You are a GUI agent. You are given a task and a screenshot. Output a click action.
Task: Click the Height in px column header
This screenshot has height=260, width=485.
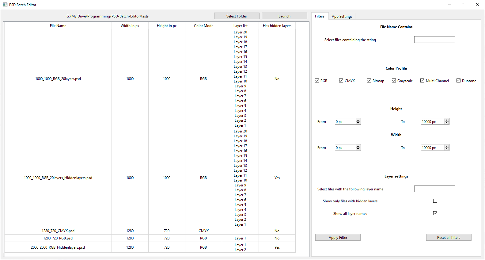[167, 26]
